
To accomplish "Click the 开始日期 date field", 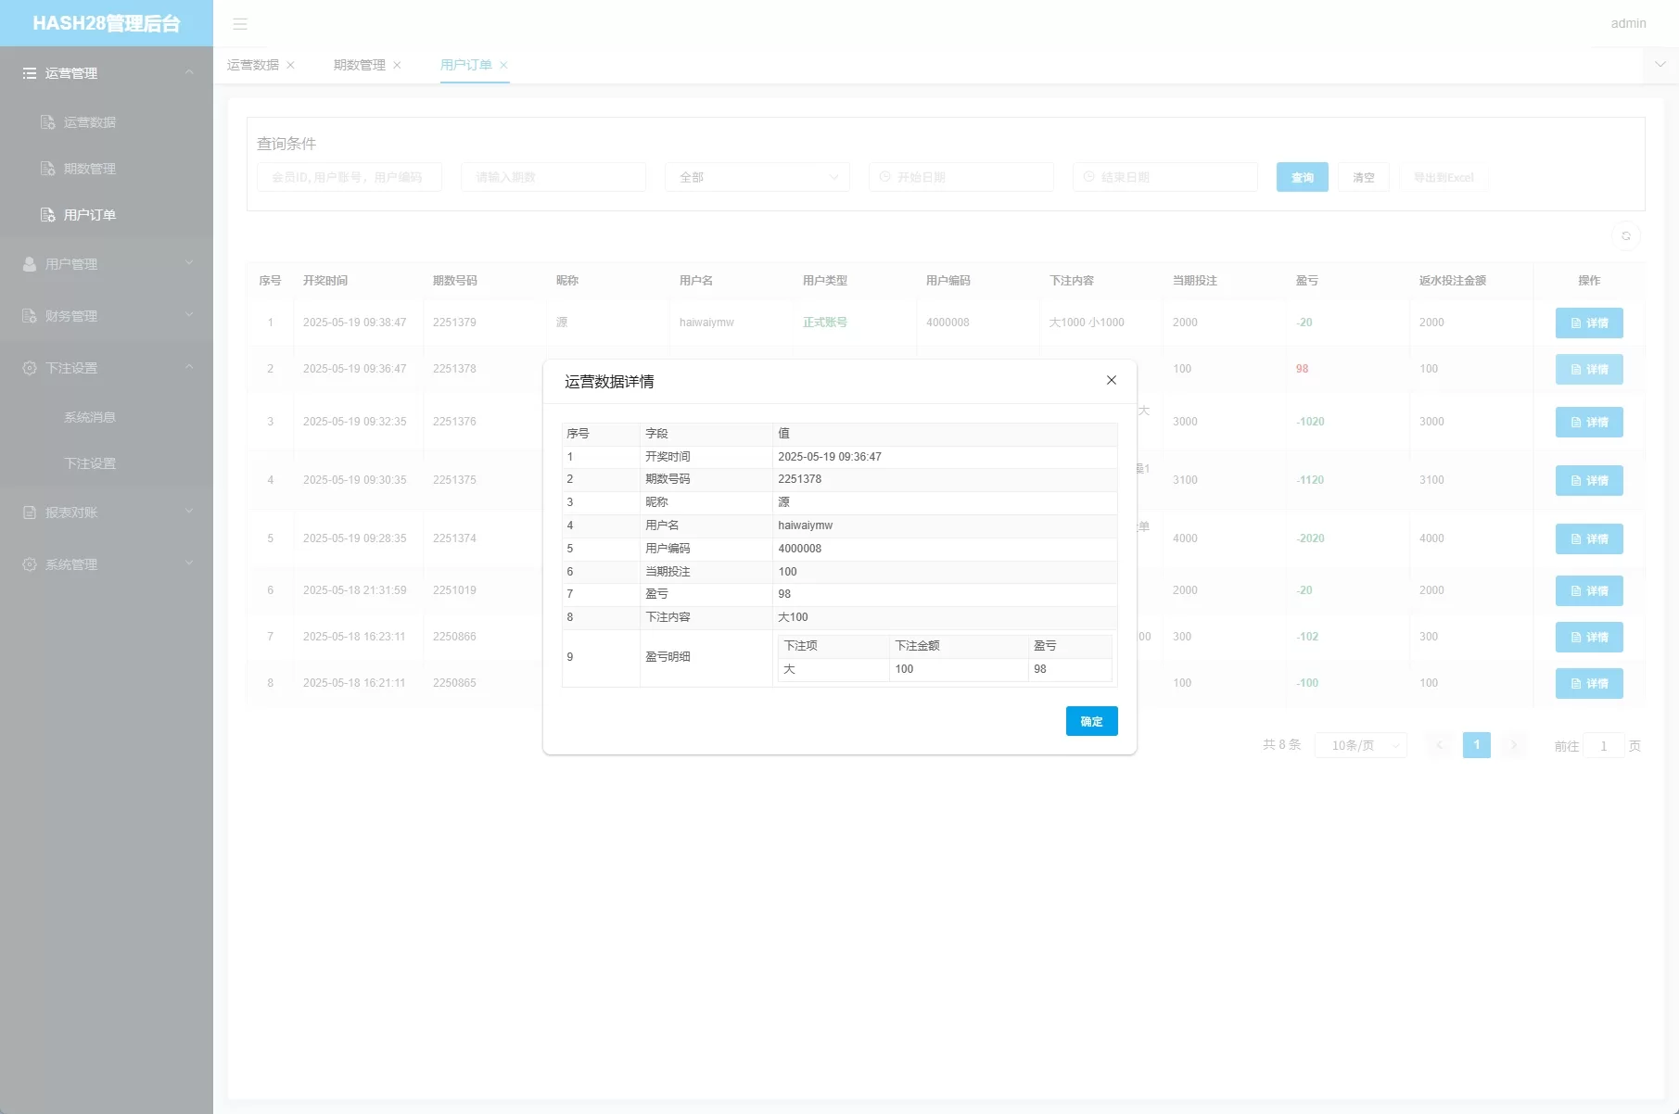I will pyautogui.click(x=961, y=177).
